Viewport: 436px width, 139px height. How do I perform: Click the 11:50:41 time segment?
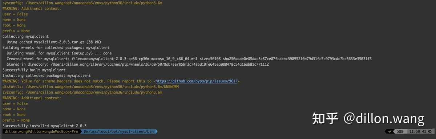tap(418, 131)
